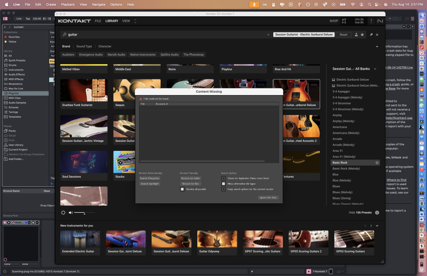
Task: Open Max for Live category
Action: tap(15, 88)
